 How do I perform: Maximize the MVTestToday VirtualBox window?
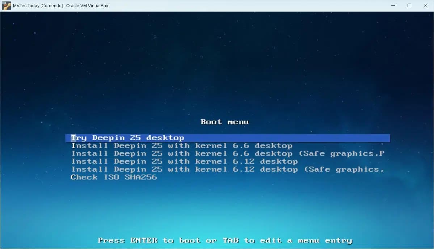[409, 5]
